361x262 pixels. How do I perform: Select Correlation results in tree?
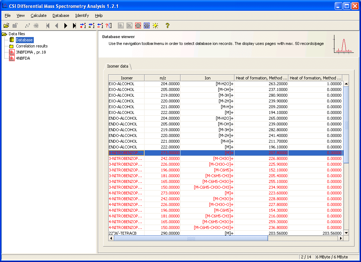(x=32, y=46)
